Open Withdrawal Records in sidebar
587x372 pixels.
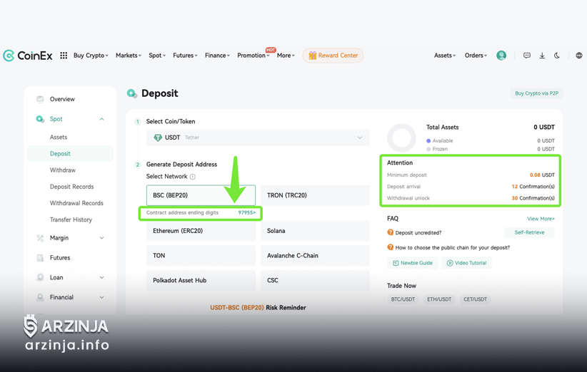[x=76, y=203]
